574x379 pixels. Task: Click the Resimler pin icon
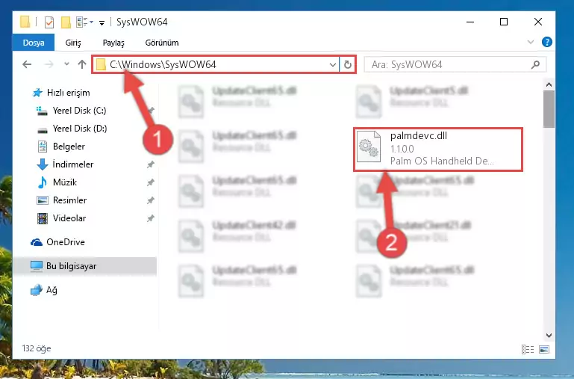point(151,200)
